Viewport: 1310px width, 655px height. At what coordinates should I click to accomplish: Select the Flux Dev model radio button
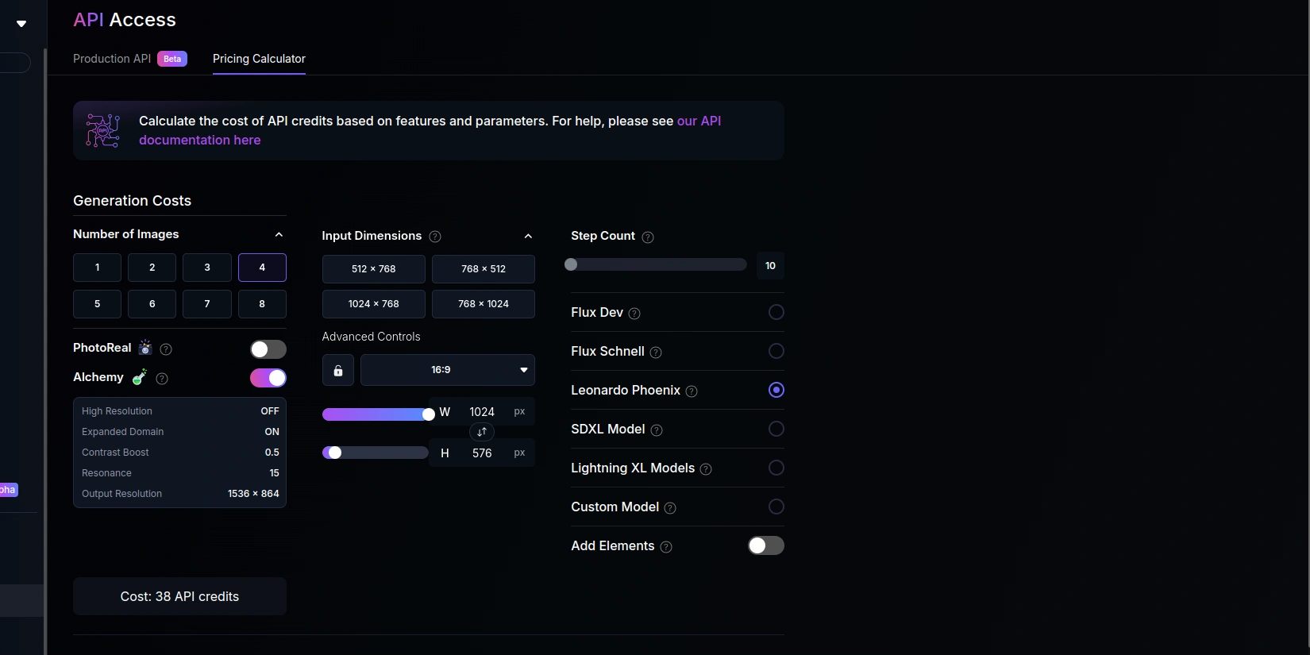(x=776, y=312)
